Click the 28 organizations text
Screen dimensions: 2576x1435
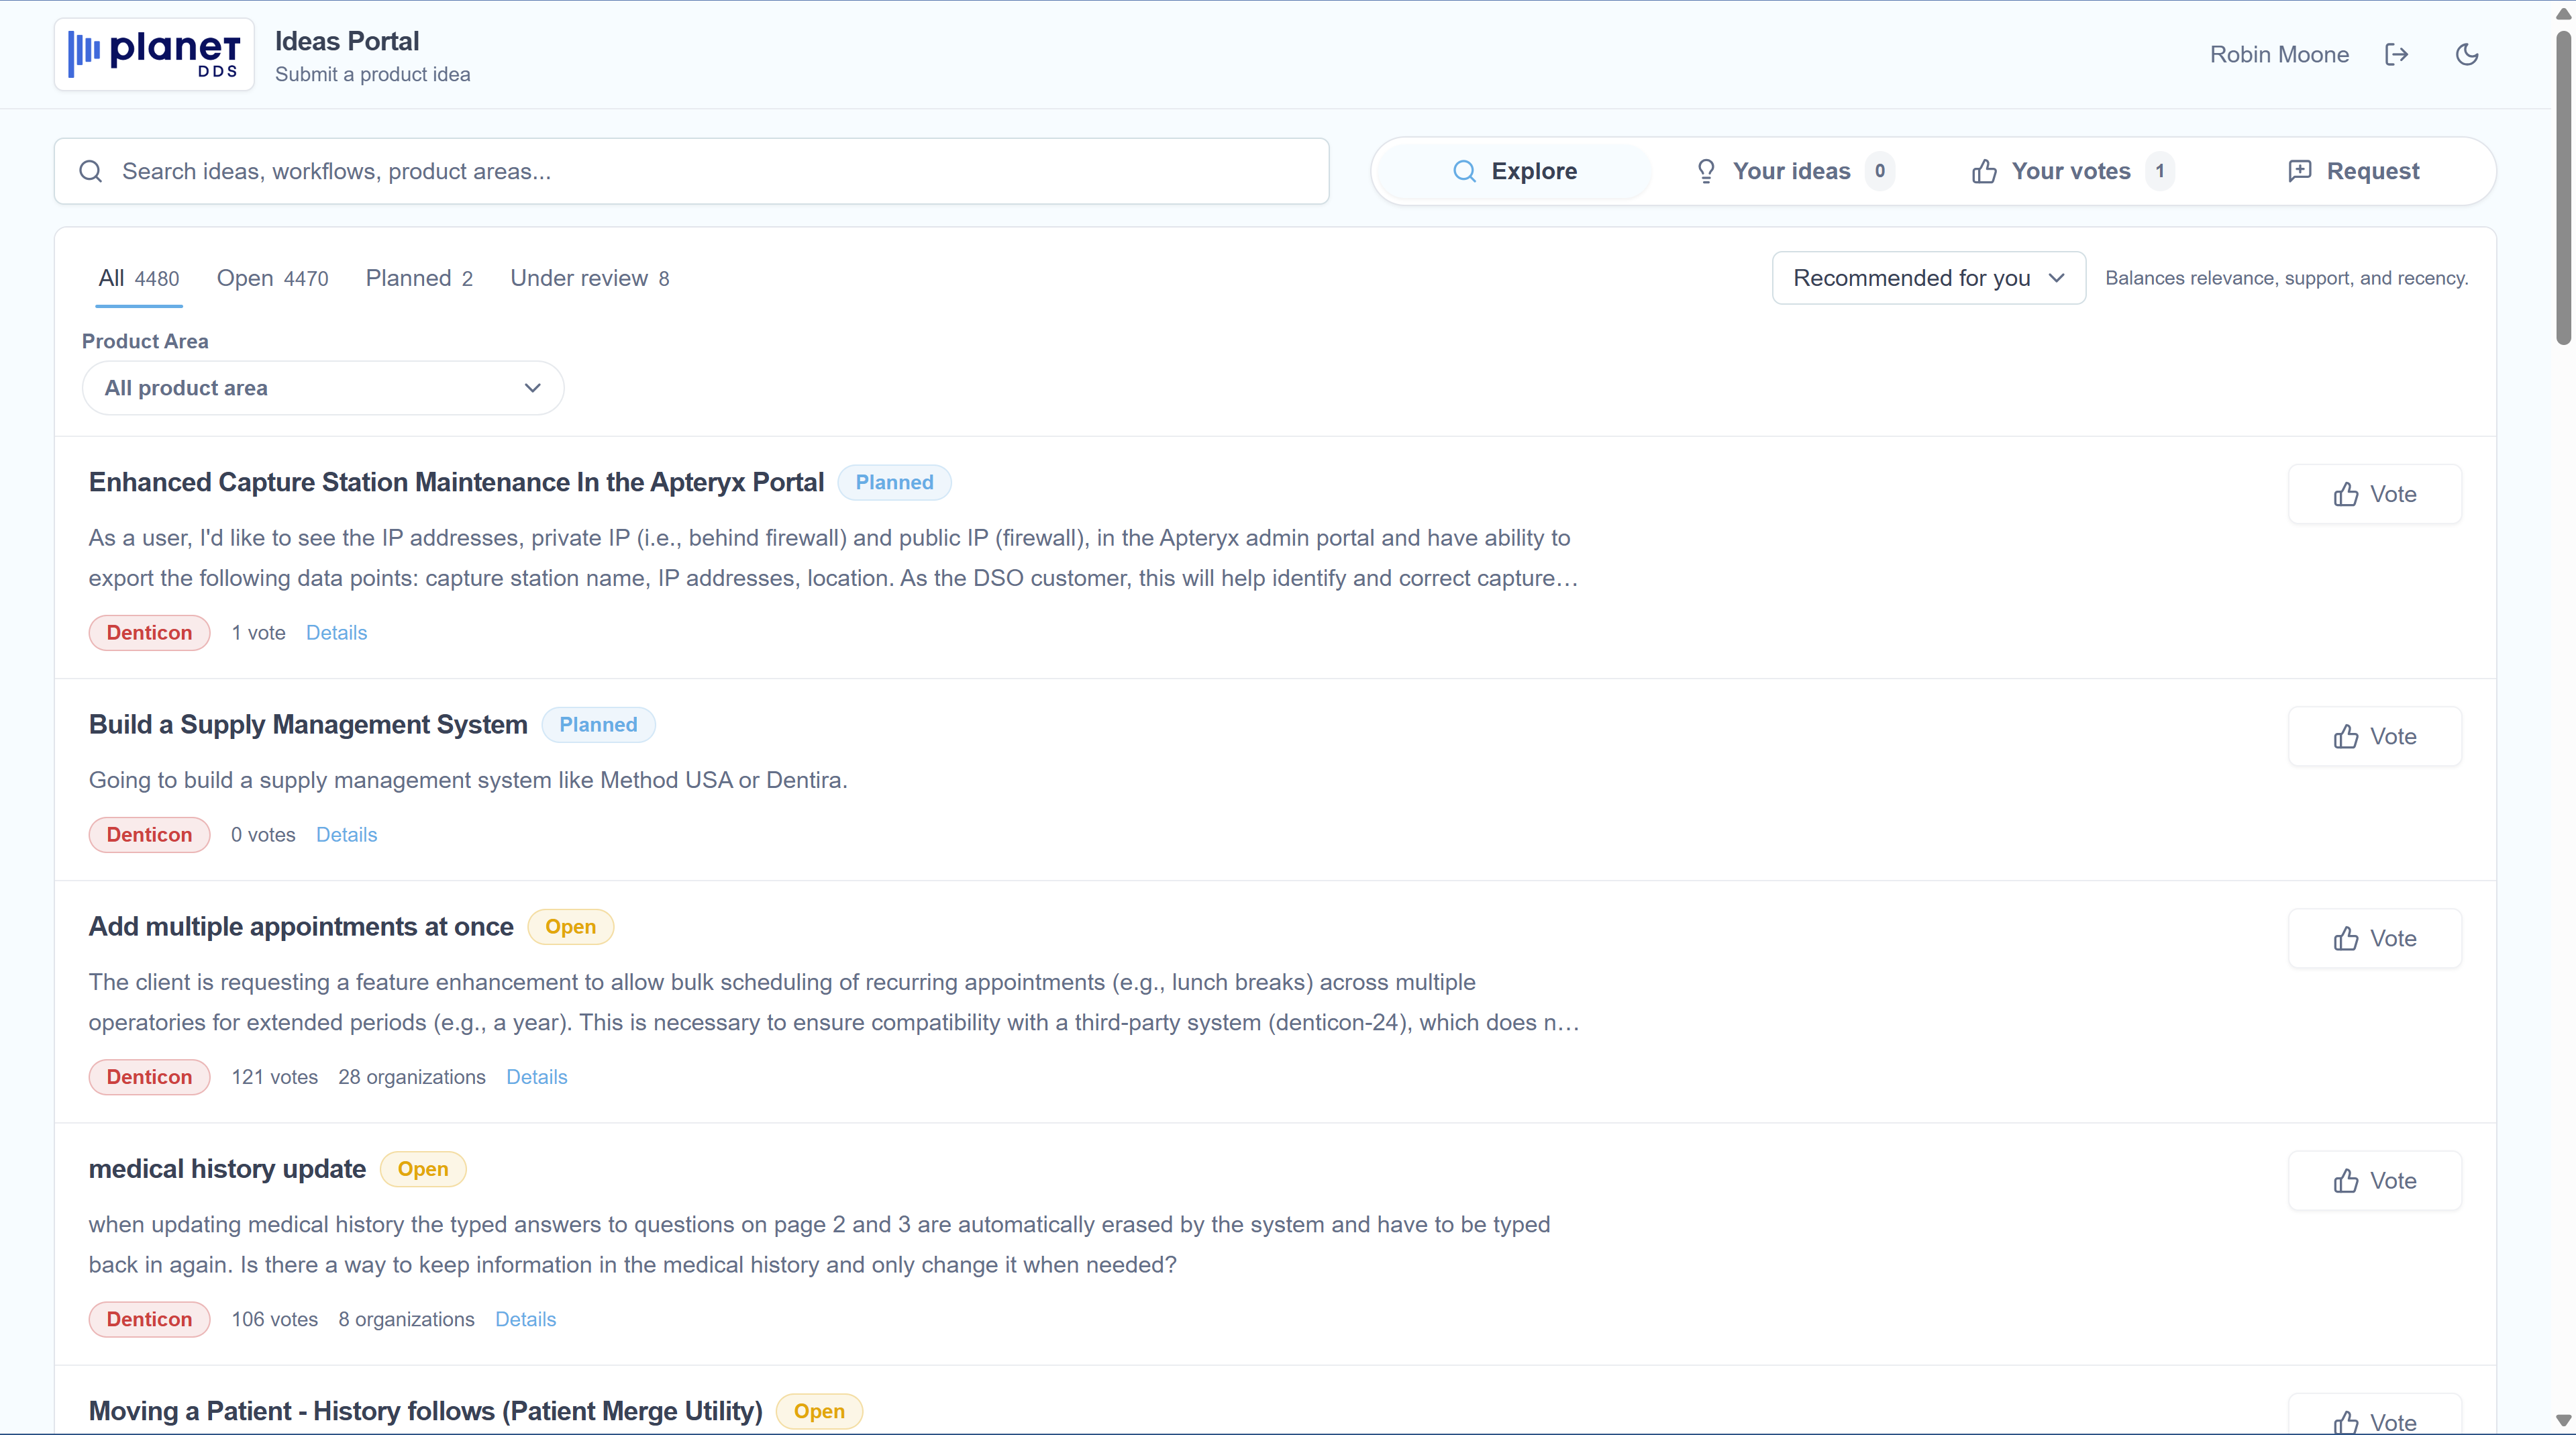(x=412, y=1077)
